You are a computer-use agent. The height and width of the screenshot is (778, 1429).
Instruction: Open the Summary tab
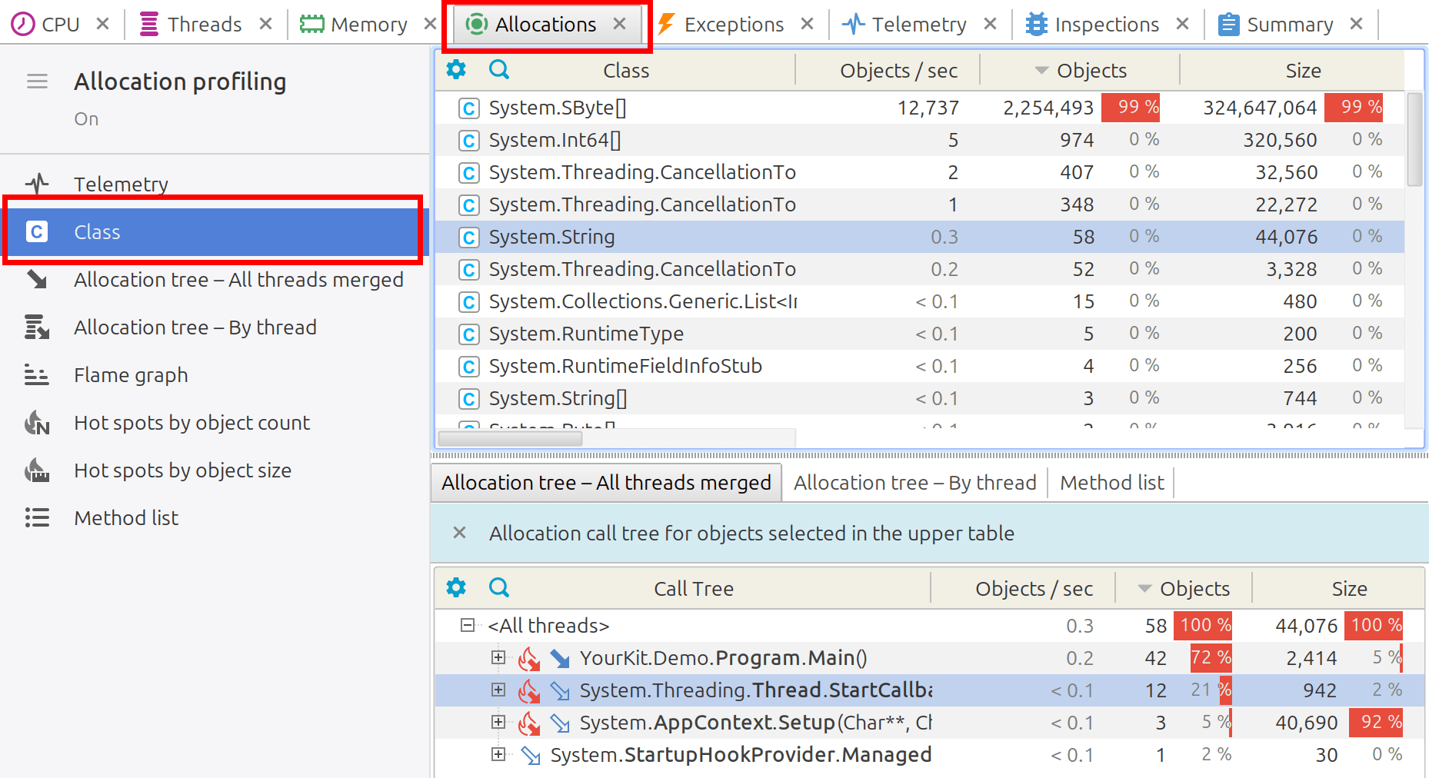coord(1276,25)
